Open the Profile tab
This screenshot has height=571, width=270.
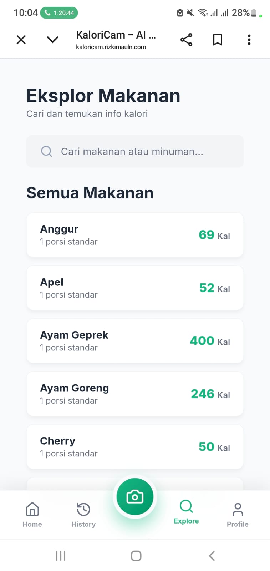pos(238,514)
